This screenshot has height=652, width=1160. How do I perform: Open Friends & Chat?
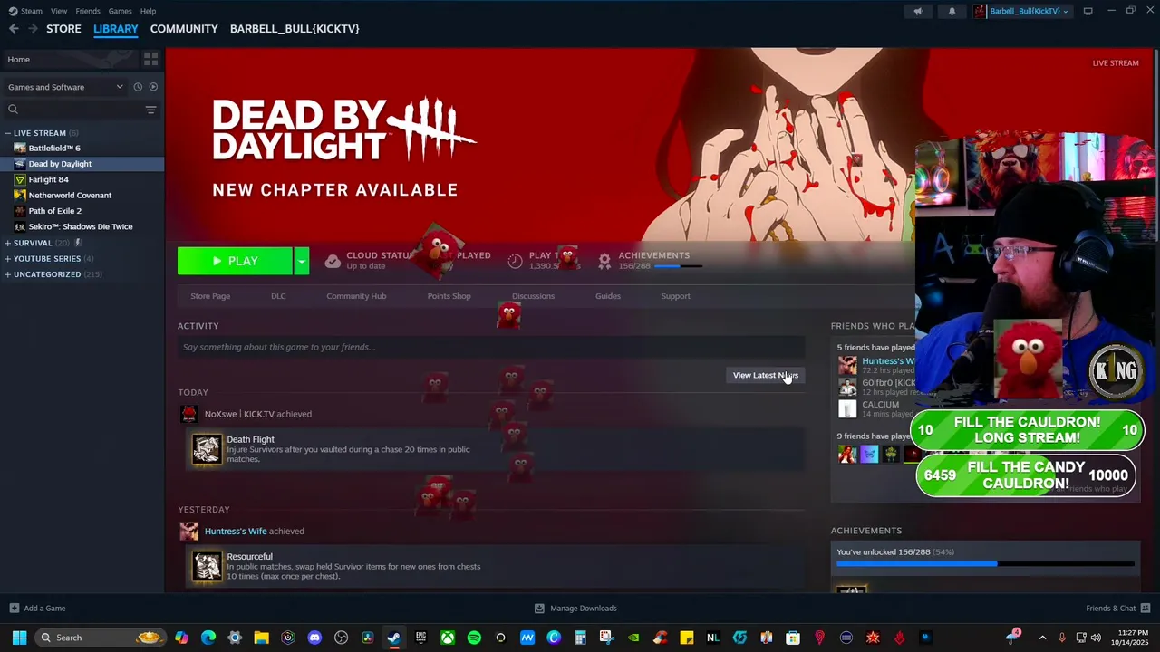pyautogui.click(x=1117, y=609)
